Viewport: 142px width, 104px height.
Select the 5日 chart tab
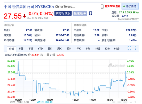pos(21,49)
